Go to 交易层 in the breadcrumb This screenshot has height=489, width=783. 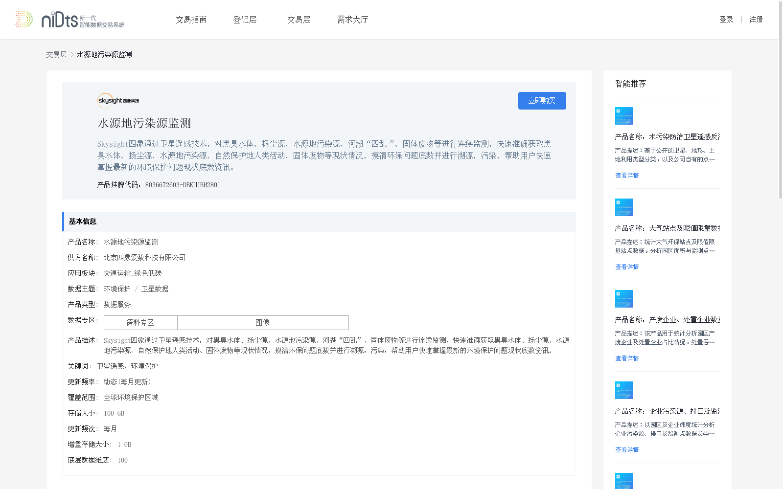56,55
